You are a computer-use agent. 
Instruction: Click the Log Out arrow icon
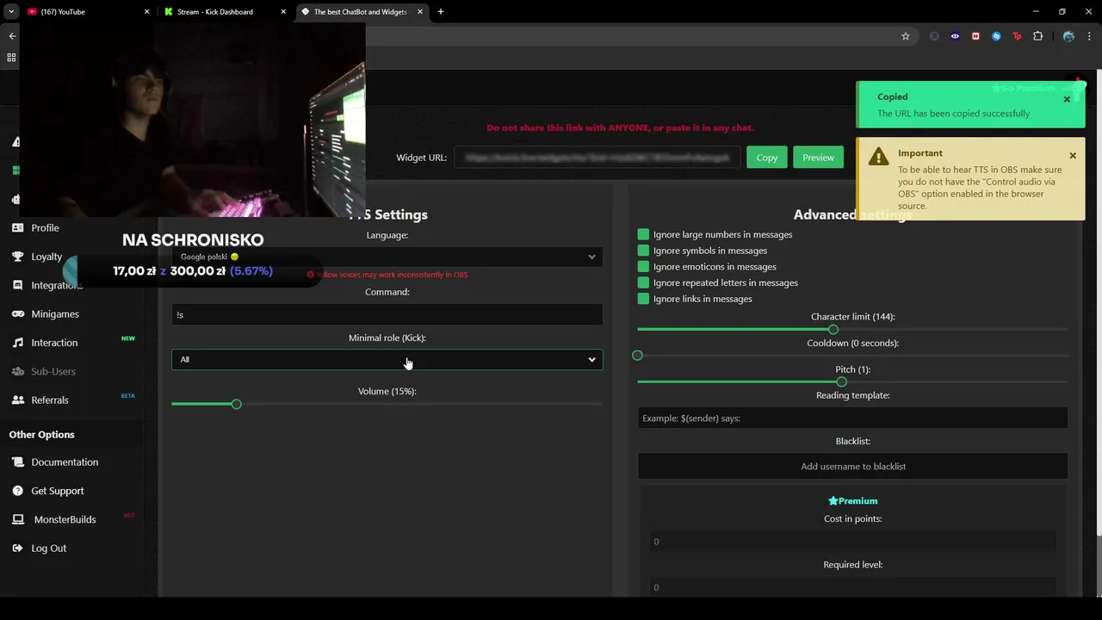pyautogui.click(x=17, y=549)
